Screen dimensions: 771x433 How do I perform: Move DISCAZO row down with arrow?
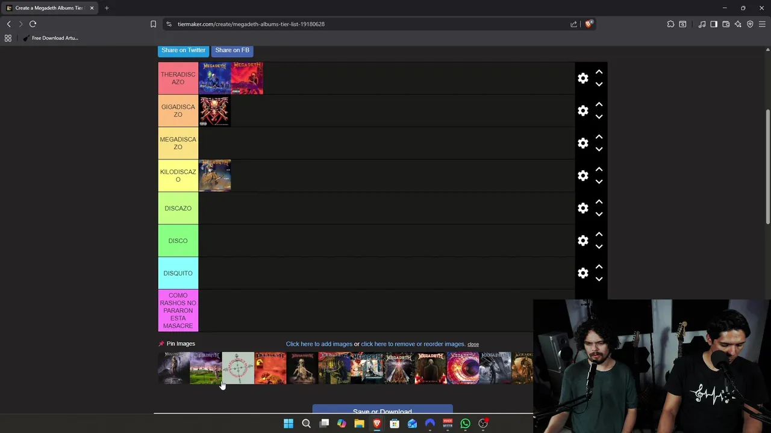(599, 215)
